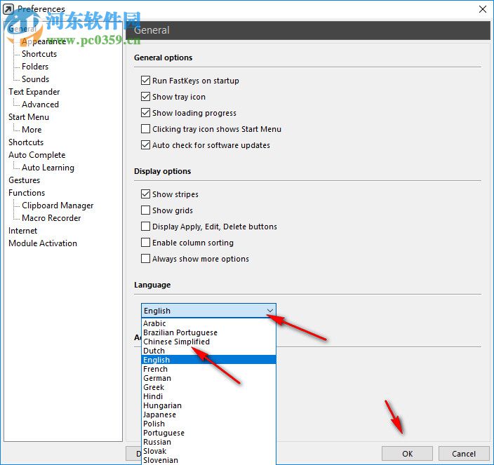494x465 pixels.
Task: Toggle Auto check for software updates
Action: [145, 144]
